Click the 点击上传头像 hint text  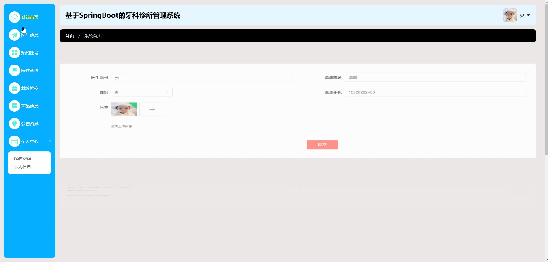[122, 126]
